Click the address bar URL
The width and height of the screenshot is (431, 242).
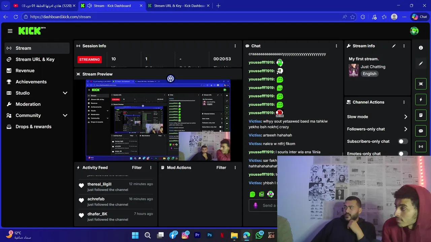[x=60, y=17]
